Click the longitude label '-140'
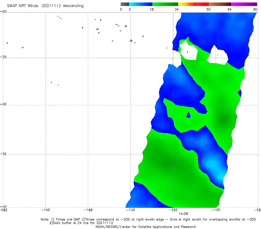The image size is (261, 229). coord(88,210)
